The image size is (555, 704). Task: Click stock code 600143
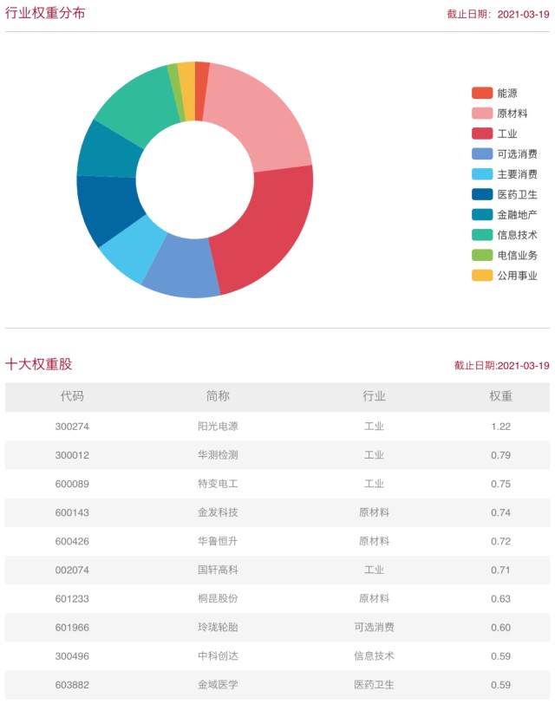click(72, 512)
